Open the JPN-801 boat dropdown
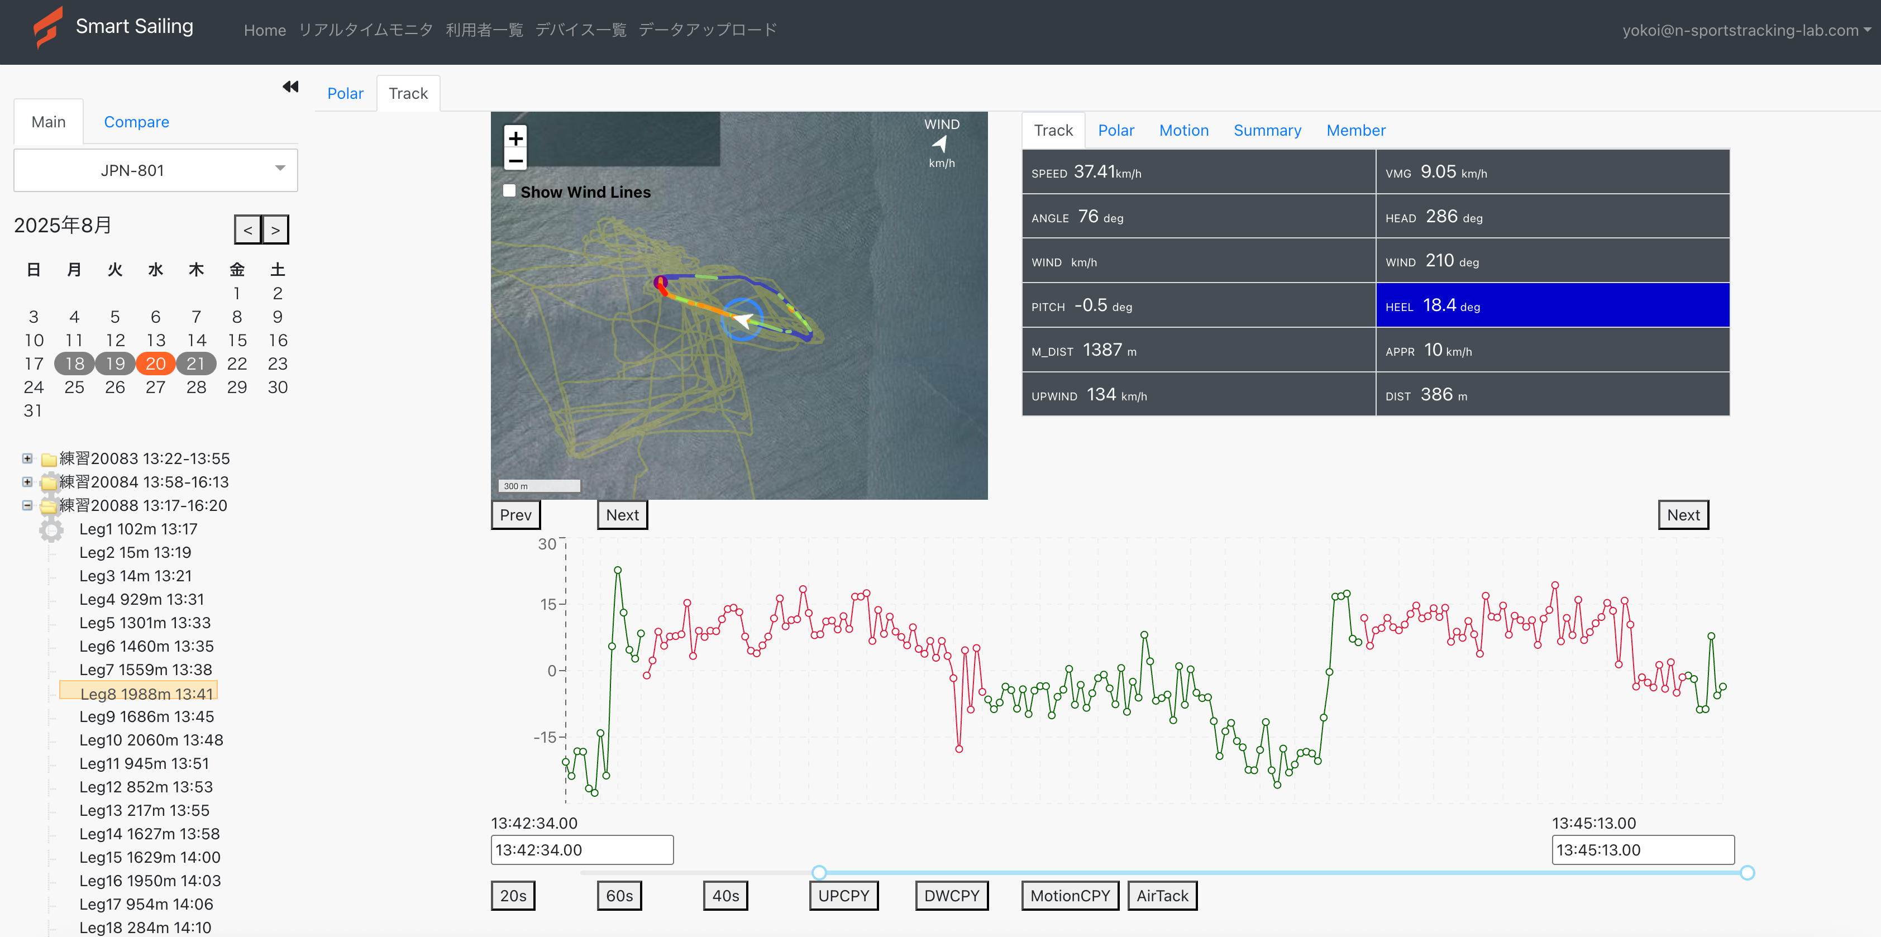 [x=155, y=170]
